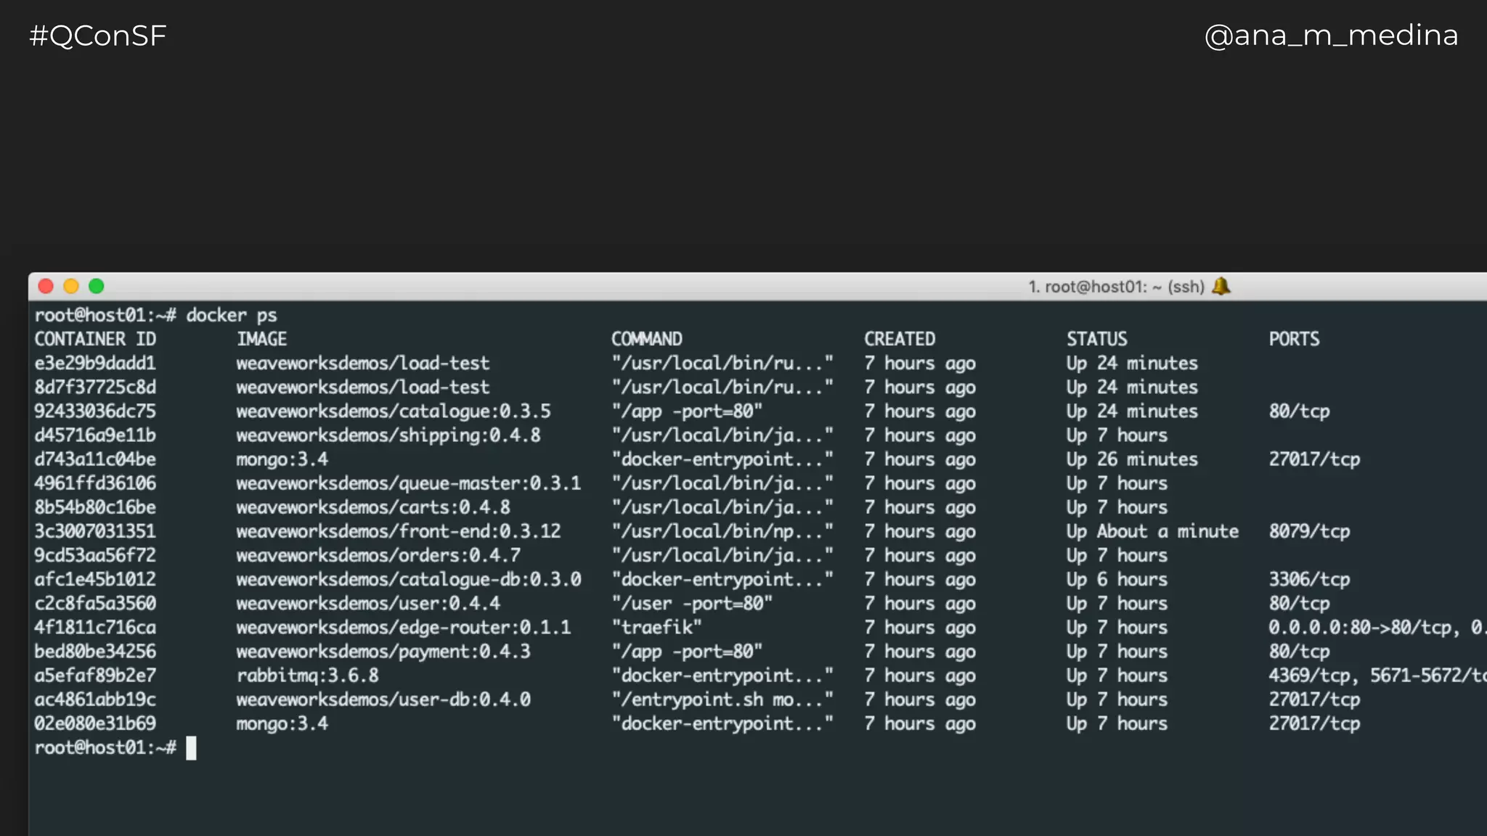The height and width of the screenshot is (836, 1487).
Task: Click the mongo:3.4 image in the d743a11c04be row
Action: pos(282,459)
